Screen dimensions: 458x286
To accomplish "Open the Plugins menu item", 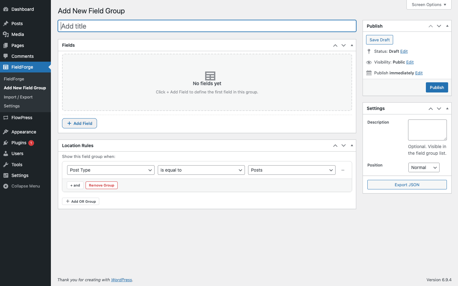I will pos(25,143).
